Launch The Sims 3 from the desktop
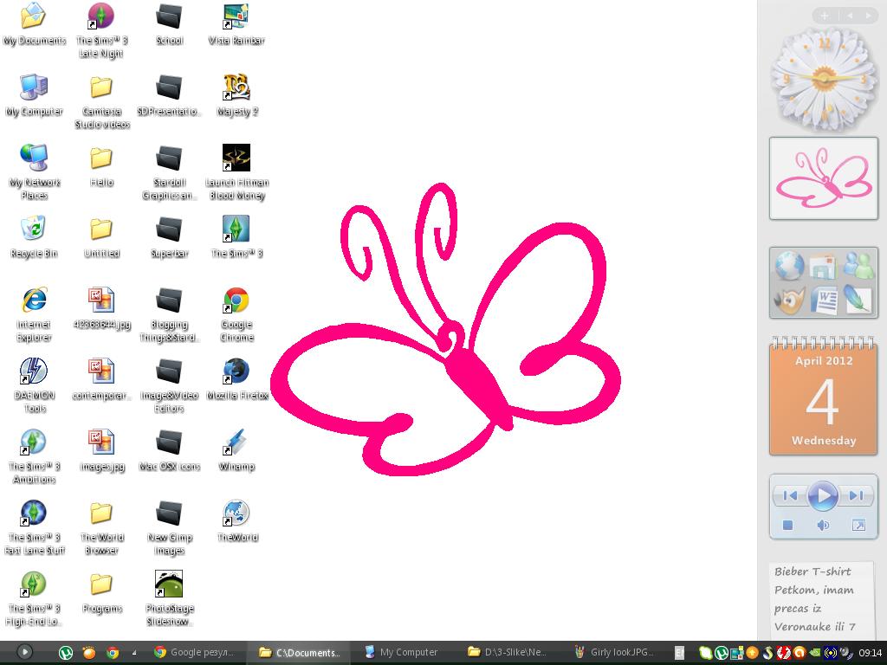887x665 pixels. pos(236,228)
